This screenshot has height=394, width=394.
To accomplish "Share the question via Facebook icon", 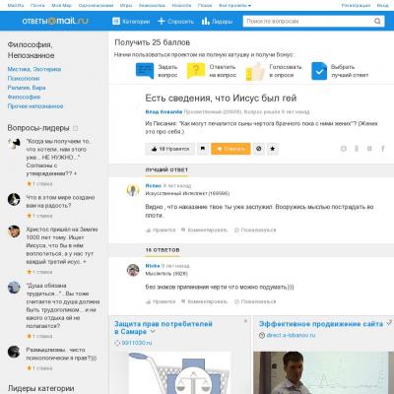I will point(383,149).
